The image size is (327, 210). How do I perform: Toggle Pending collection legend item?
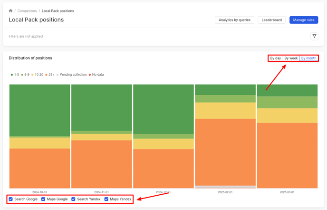(72, 75)
